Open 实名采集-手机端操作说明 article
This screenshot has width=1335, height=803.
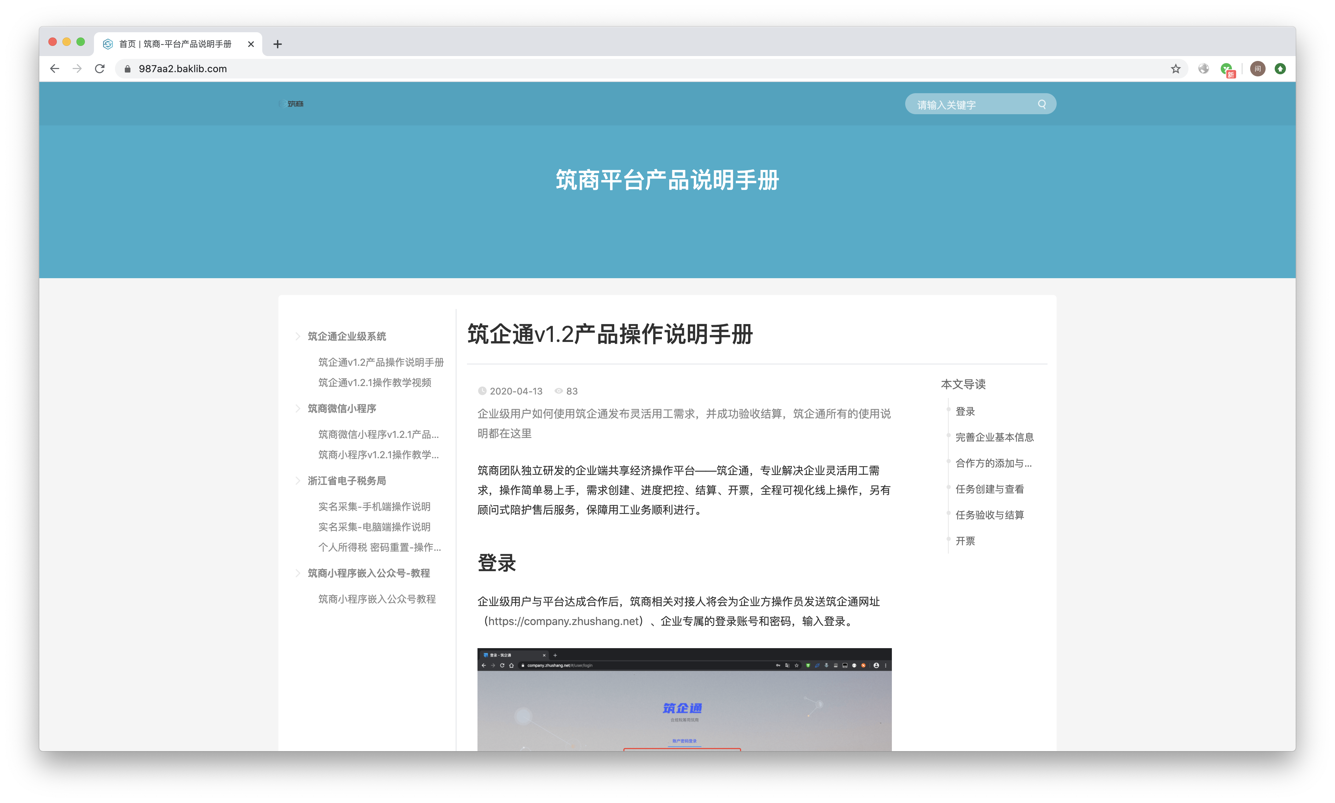[x=374, y=507]
